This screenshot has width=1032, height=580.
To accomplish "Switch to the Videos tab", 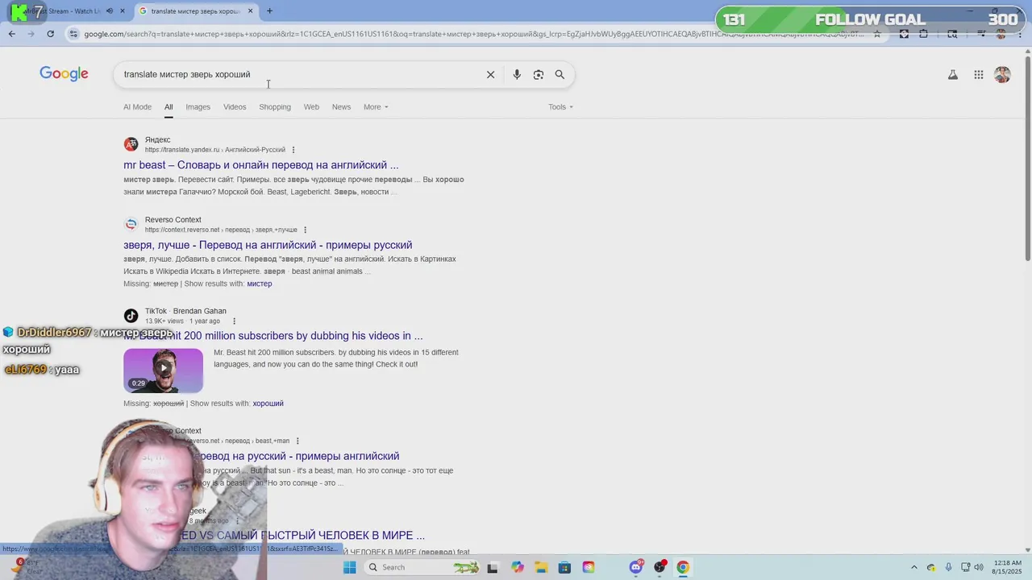I will pyautogui.click(x=235, y=106).
